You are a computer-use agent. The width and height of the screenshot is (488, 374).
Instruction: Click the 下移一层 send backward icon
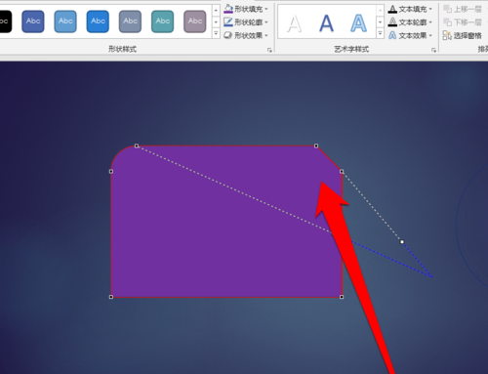(x=448, y=22)
